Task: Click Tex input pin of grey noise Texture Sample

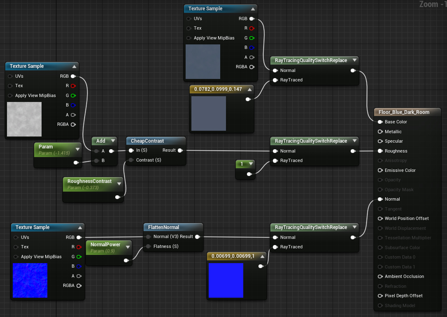Action: pyautogui.click(x=10, y=86)
